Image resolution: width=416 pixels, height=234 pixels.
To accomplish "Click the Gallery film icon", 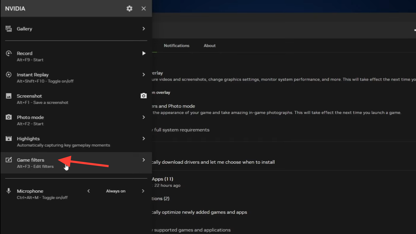I will pyautogui.click(x=9, y=29).
